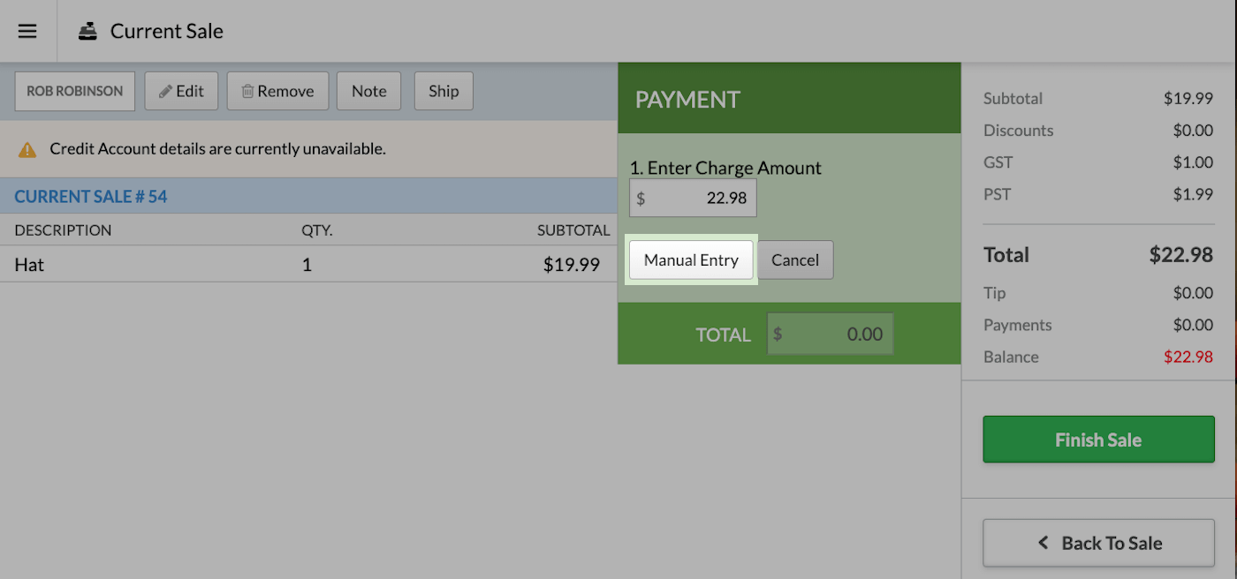
Task: Click the Ship button
Action: (x=444, y=91)
